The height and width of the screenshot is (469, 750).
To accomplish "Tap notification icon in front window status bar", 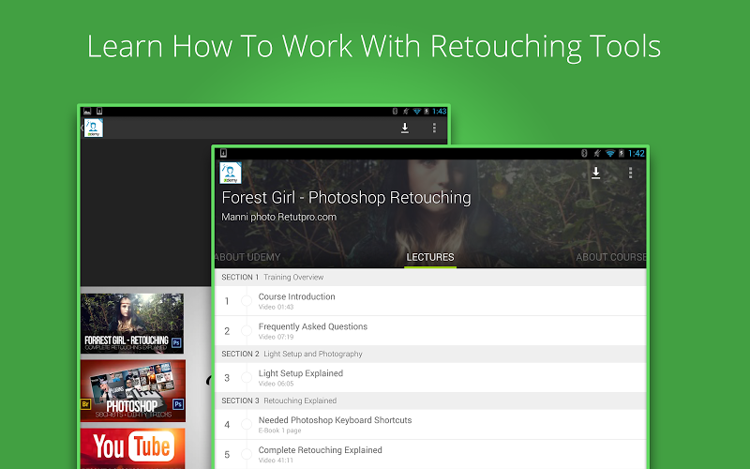I will point(223,153).
